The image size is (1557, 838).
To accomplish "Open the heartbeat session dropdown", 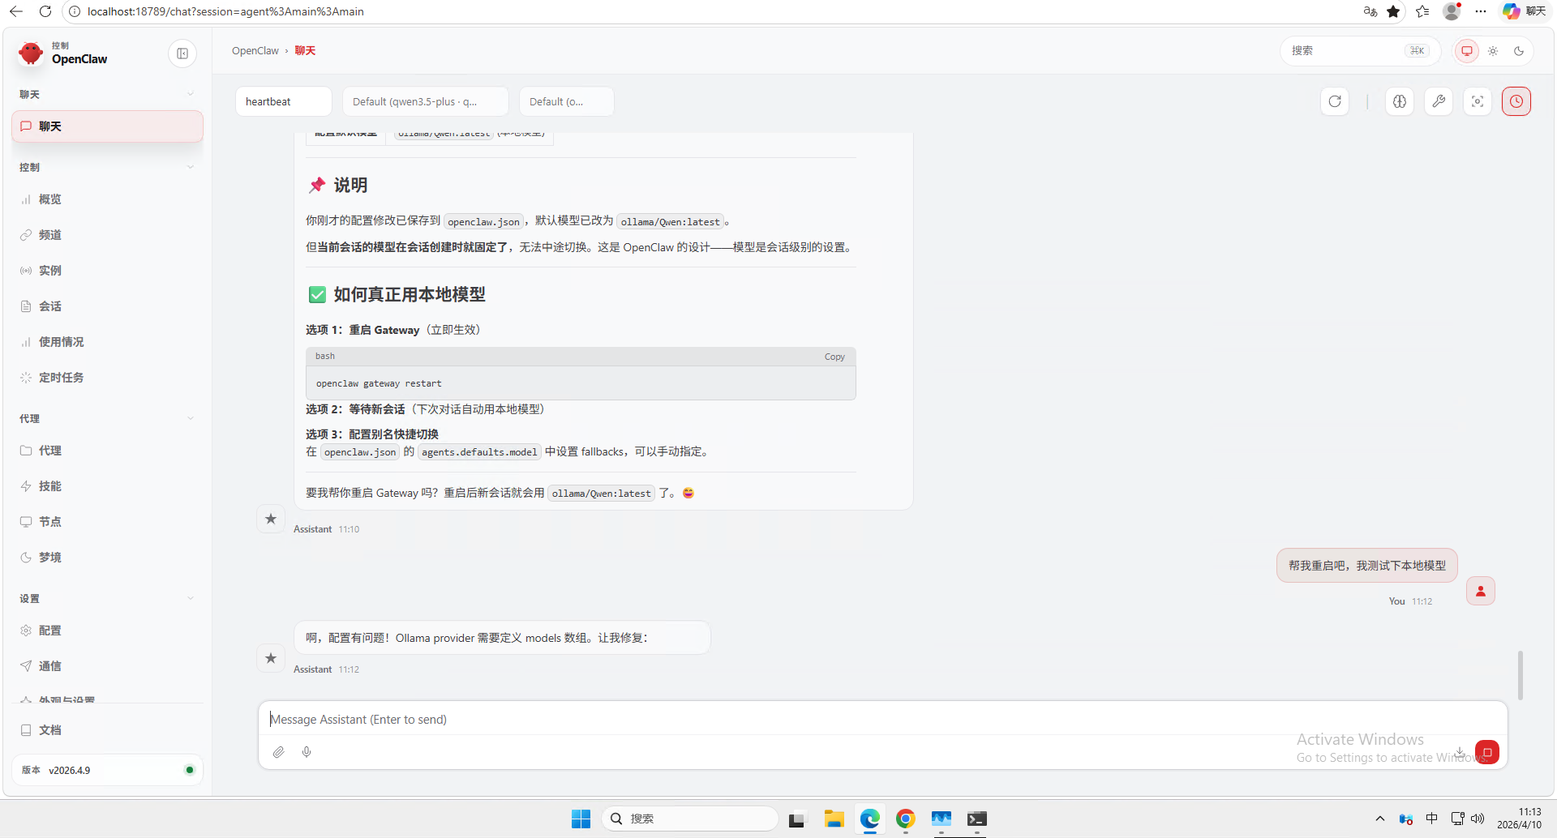I will point(284,101).
